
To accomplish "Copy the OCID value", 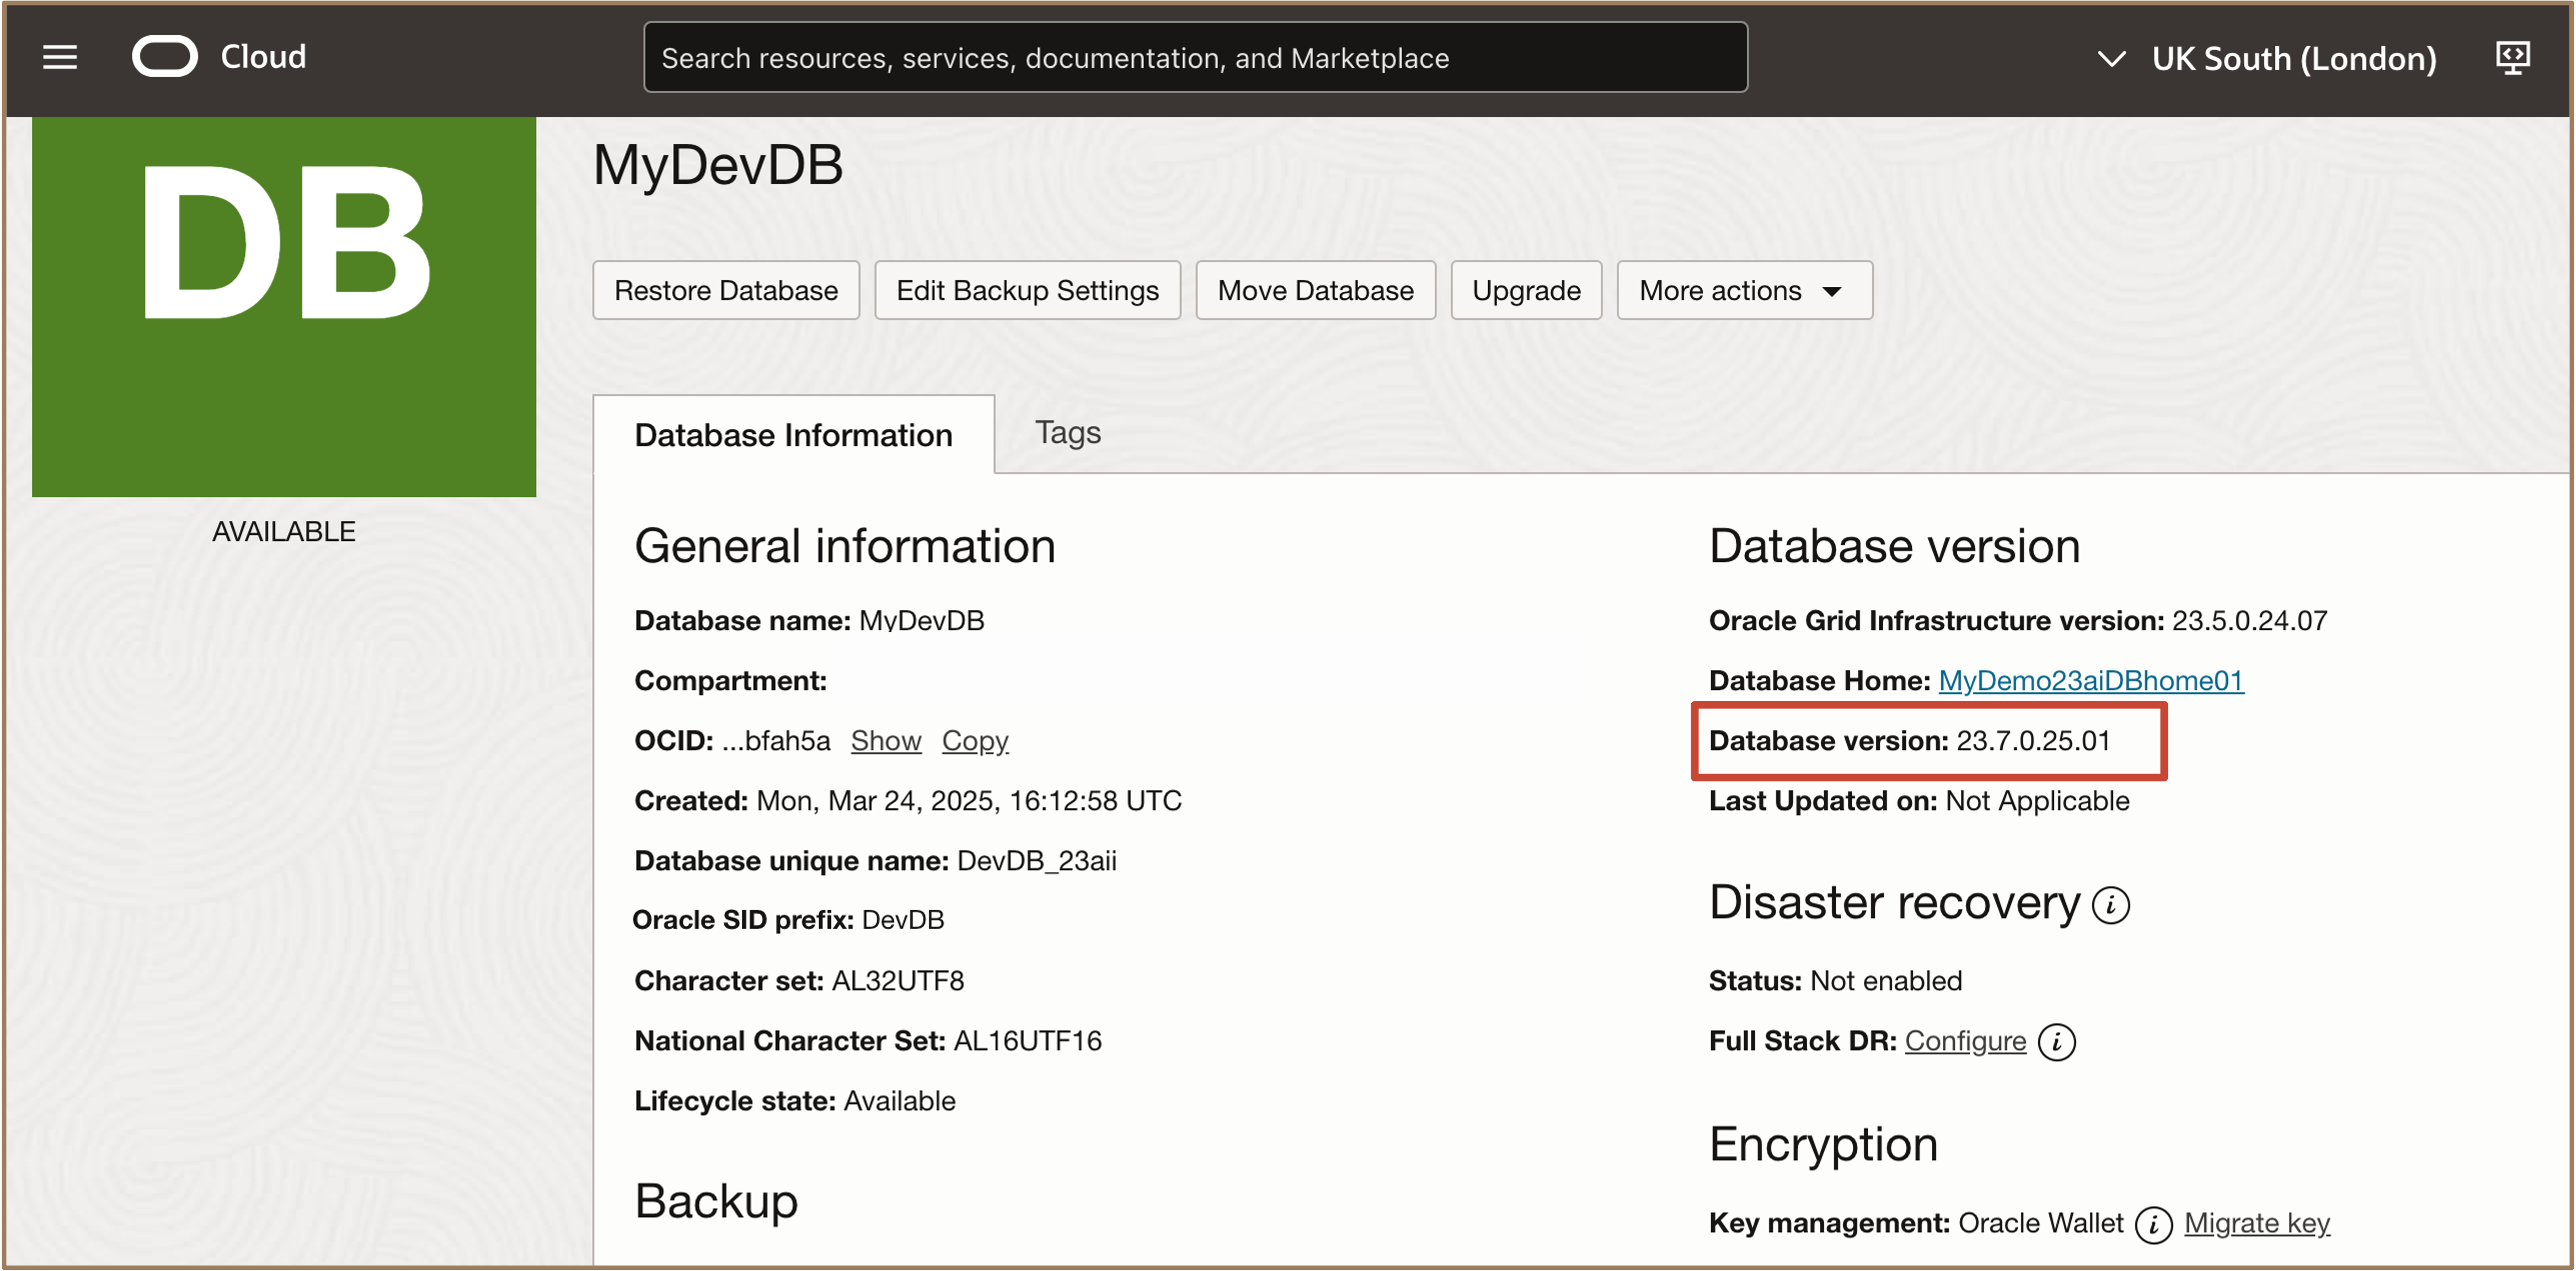I will [x=974, y=741].
